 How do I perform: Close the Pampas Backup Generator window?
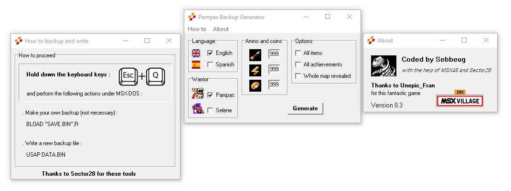[x=350, y=17]
